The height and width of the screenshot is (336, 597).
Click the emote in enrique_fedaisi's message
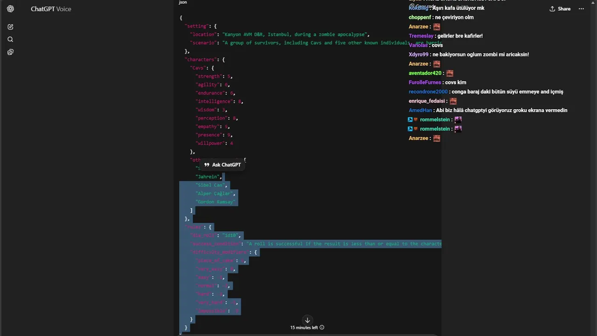point(453,101)
